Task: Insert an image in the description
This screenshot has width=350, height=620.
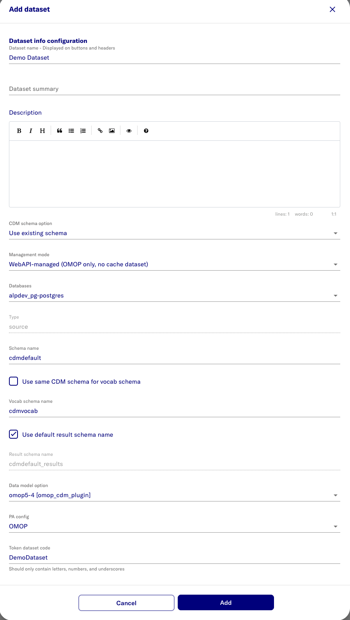Action: point(112,131)
